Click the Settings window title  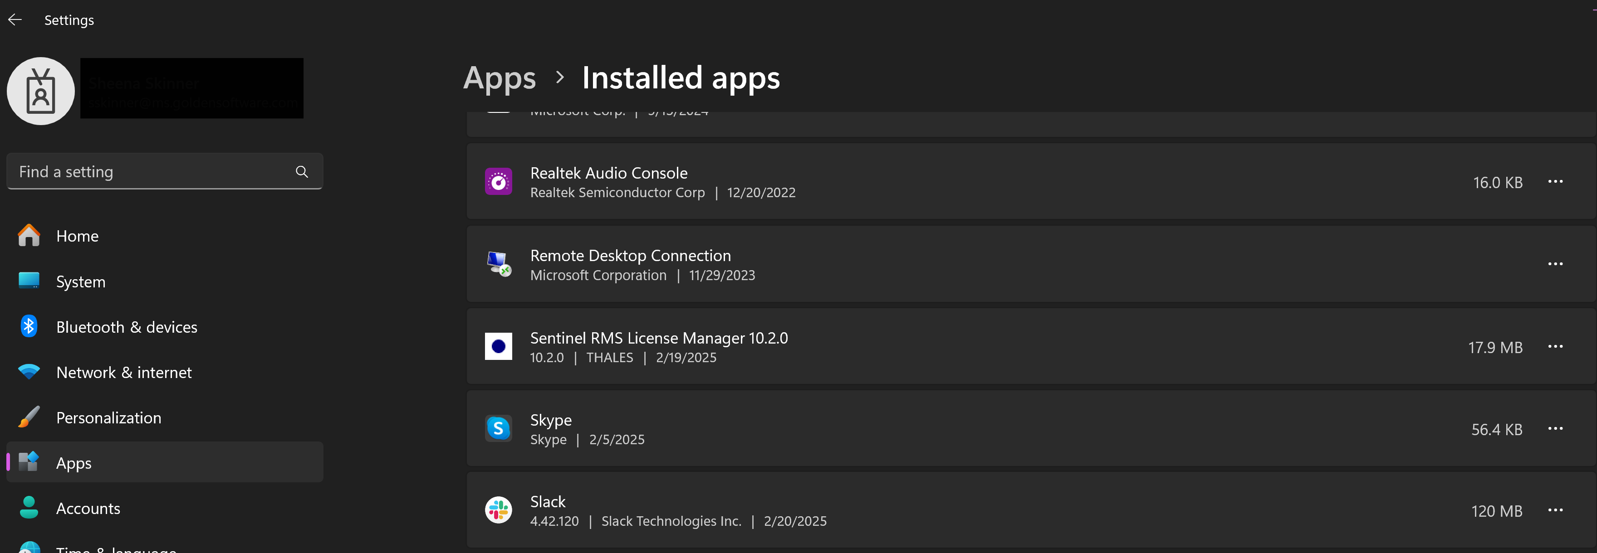pos(69,20)
